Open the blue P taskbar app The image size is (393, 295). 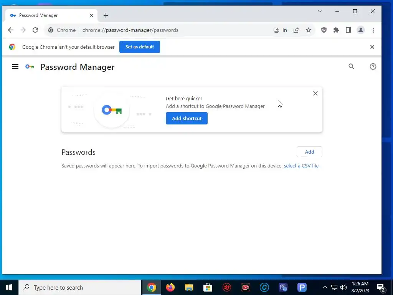point(302,287)
